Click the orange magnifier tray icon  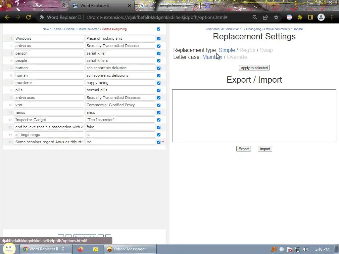click(x=273, y=249)
